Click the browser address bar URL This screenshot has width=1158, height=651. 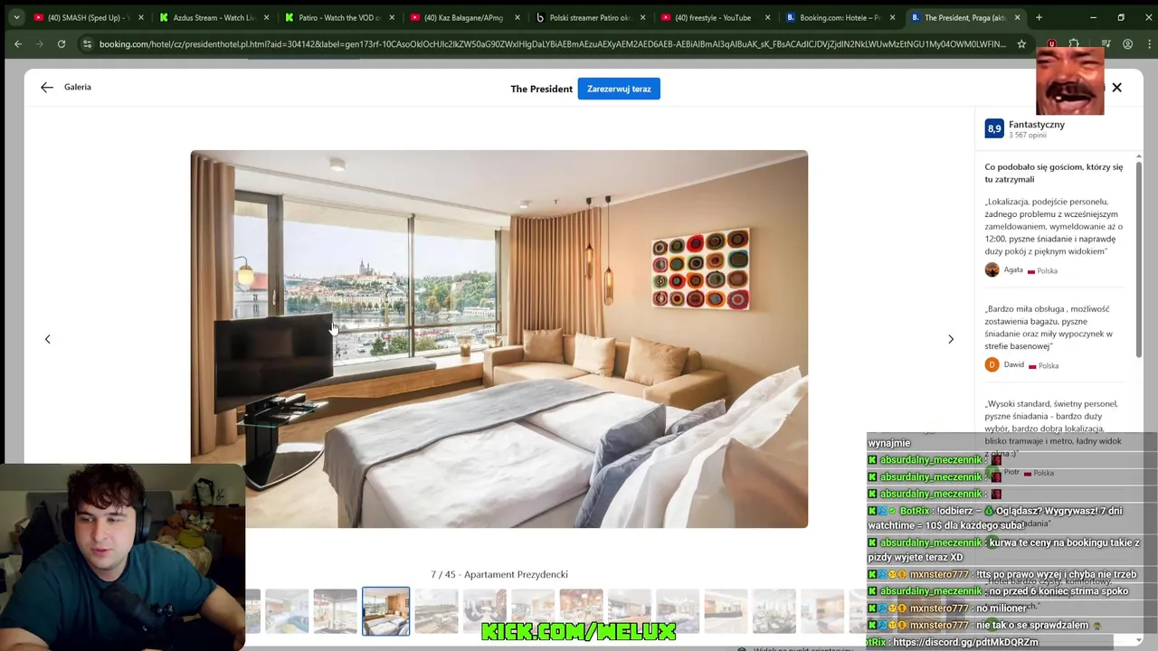pyautogui.click(x=552, y=43)
